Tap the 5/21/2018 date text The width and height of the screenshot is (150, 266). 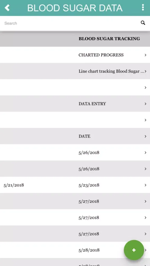pos(14,185)
